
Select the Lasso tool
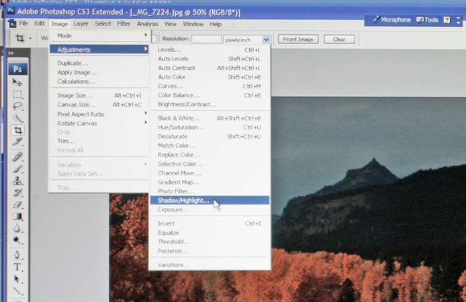point(18,106)
